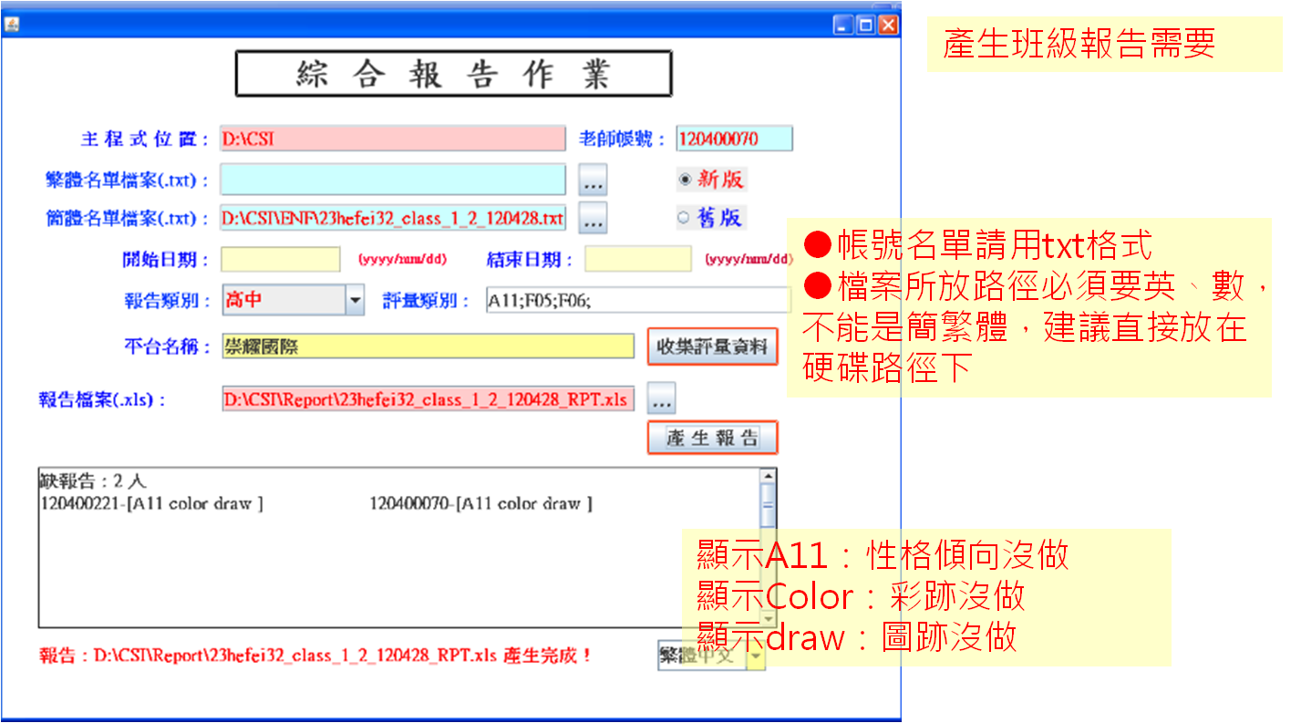Screen dimensions: 1301x723
Task: Click the 平台名稱 field showing 崇耀國際
Action: tap(428, 346)
